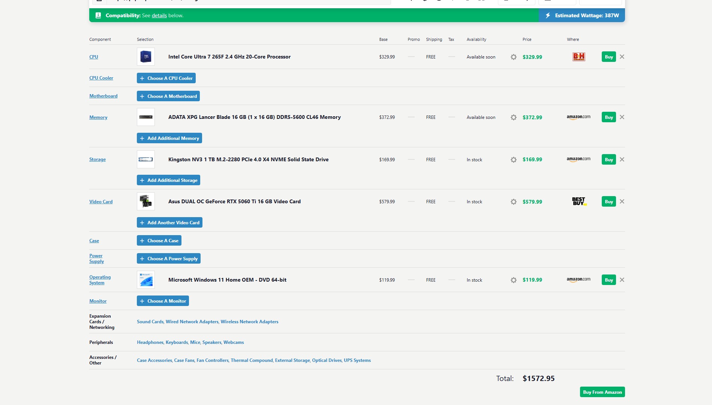
Task: Open Kingston NV3 1 TB product name
Action: pyautogui.click(x=249, y=159)
